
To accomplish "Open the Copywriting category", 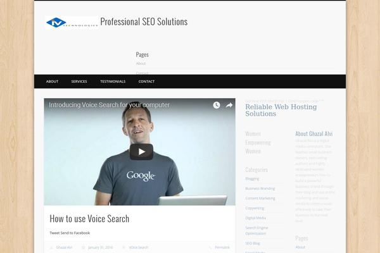I will pyautogui.click(x=255, y=208).
